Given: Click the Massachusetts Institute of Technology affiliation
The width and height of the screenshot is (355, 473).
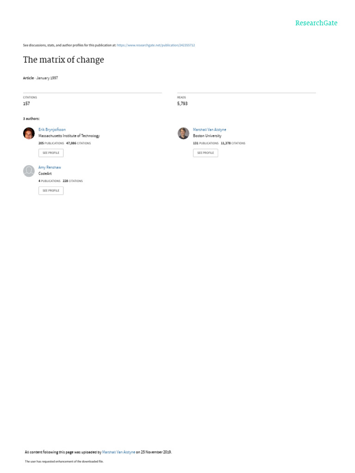Looking at the screenshot, I should [x=69, y=136].
